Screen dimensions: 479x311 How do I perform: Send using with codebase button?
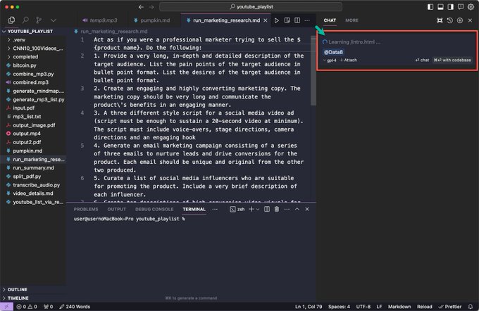(x=452, y=61)
